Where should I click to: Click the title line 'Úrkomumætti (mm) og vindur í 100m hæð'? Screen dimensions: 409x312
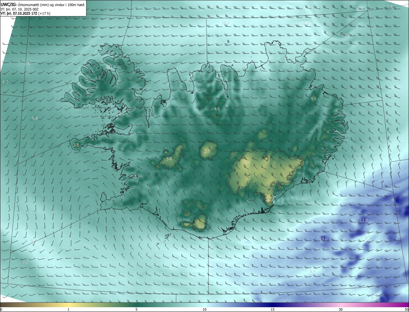coord(51,4)
